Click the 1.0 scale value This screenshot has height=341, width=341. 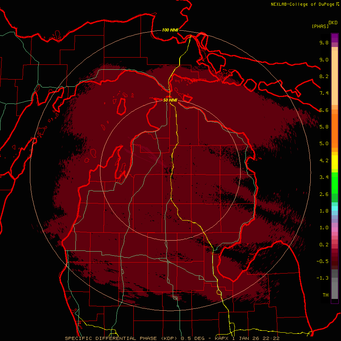coord(324,228)
